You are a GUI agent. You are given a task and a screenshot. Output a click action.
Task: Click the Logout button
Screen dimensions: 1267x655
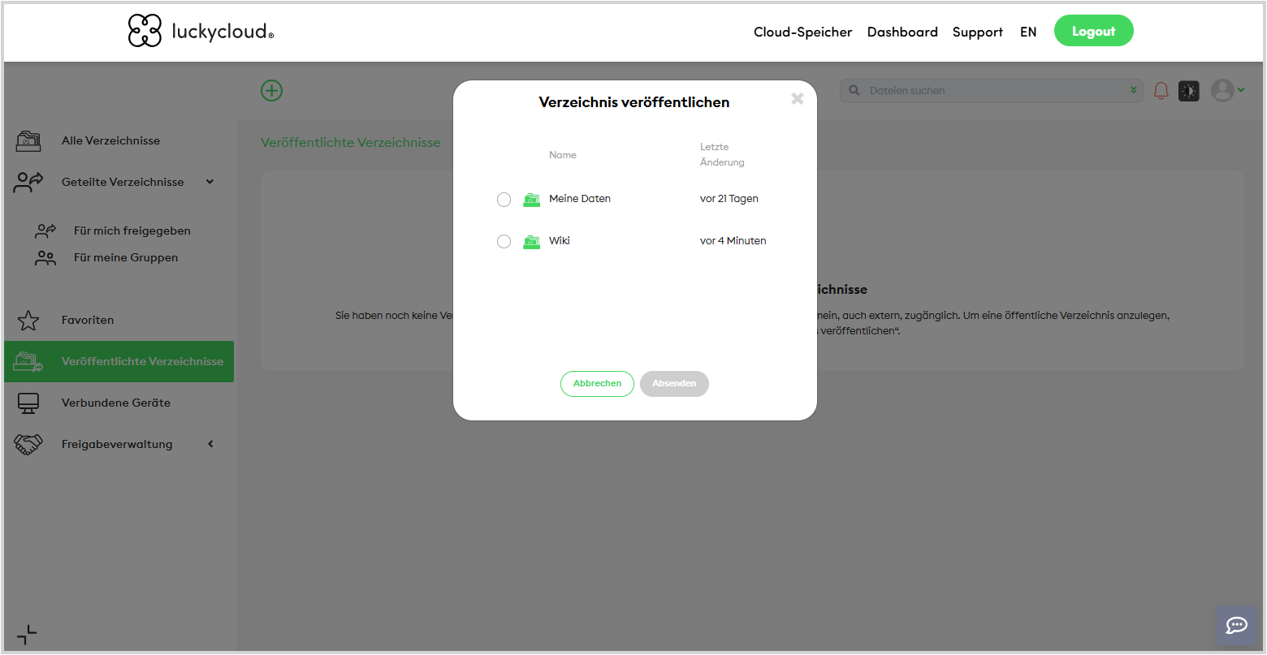pos(1093,31)
